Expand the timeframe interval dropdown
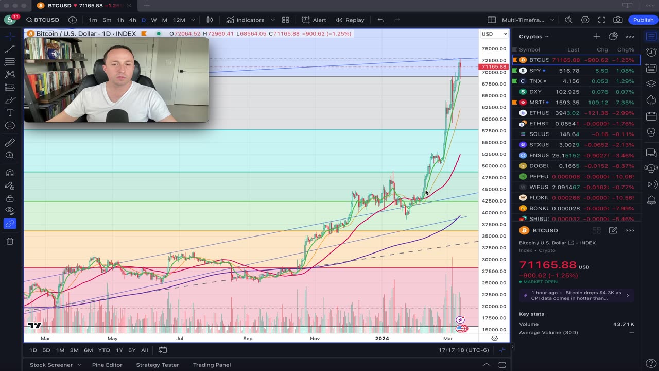The width and height of the screenshot is (659, 371). click(x=193, y=20)
